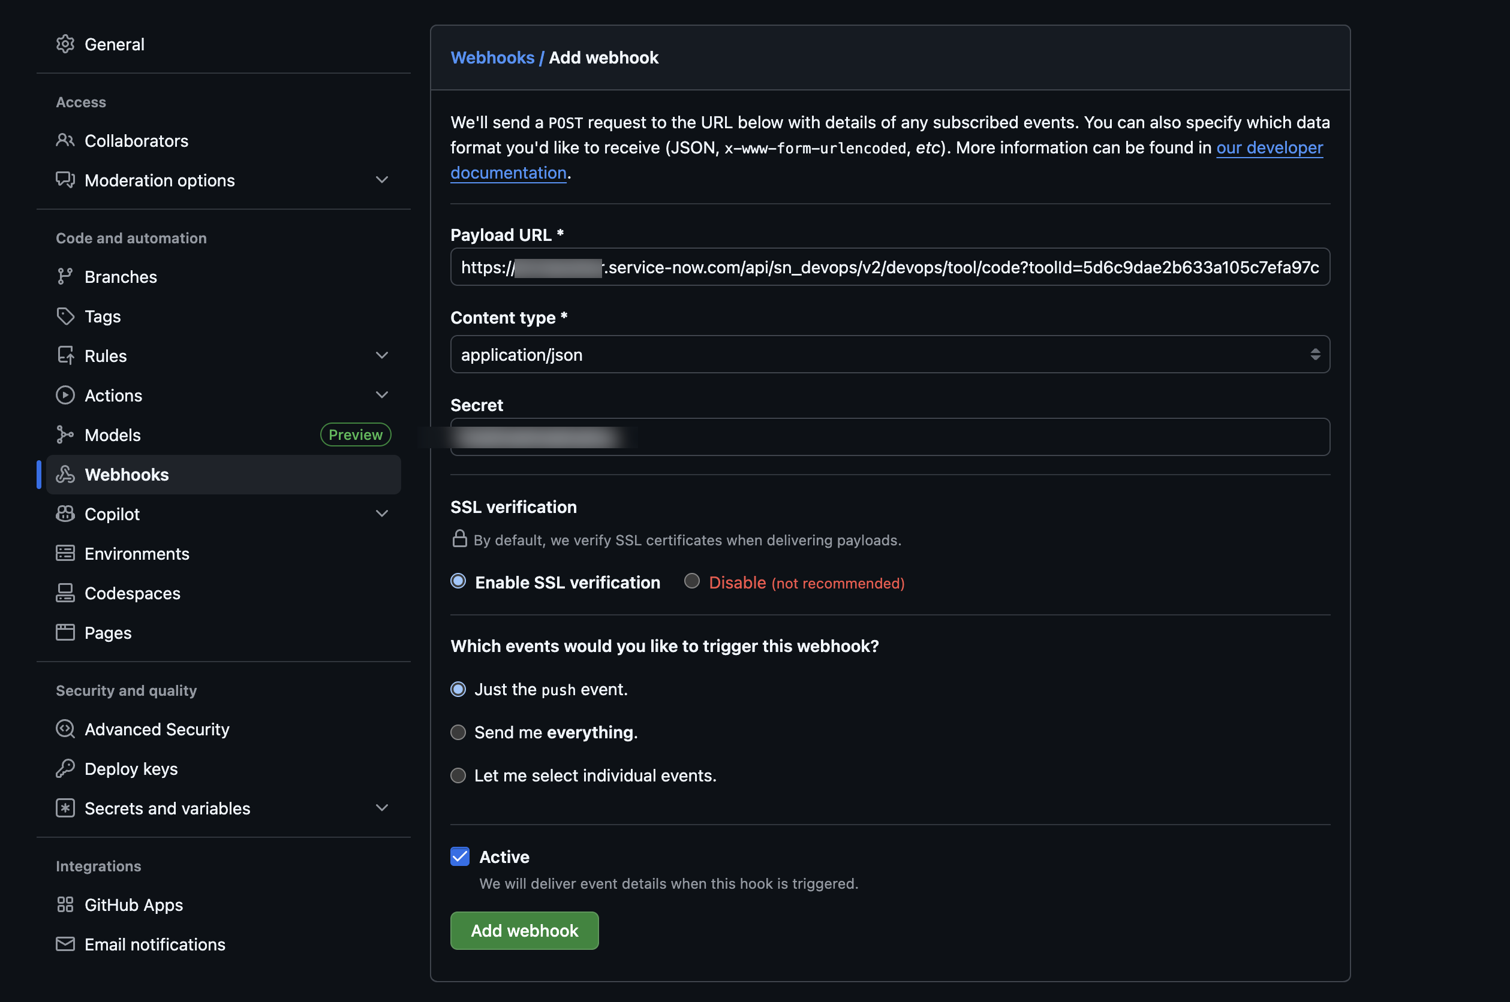Click the Add webhook green button

(x=525, y=931)
